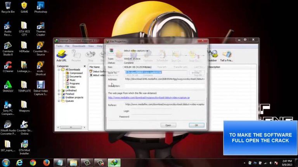This screenshot has height=167, width=298.
Task: Select the Compressed category
Action: pos(74,73)
